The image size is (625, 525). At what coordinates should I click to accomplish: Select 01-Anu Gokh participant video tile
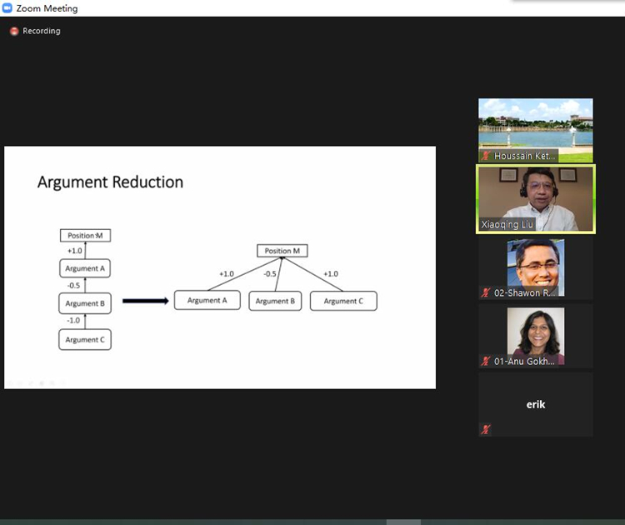point(535,336)
